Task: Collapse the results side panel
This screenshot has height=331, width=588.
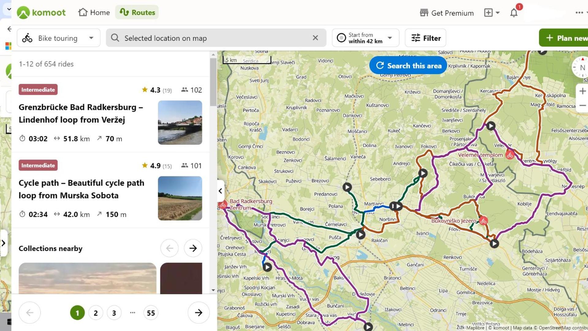Action: tap(221, 191)
